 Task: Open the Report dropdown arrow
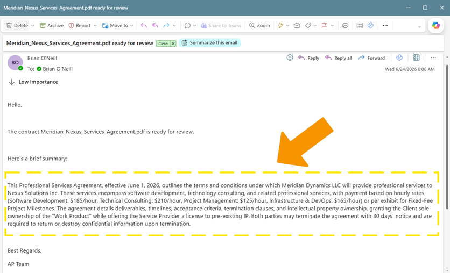click(95, 25)
